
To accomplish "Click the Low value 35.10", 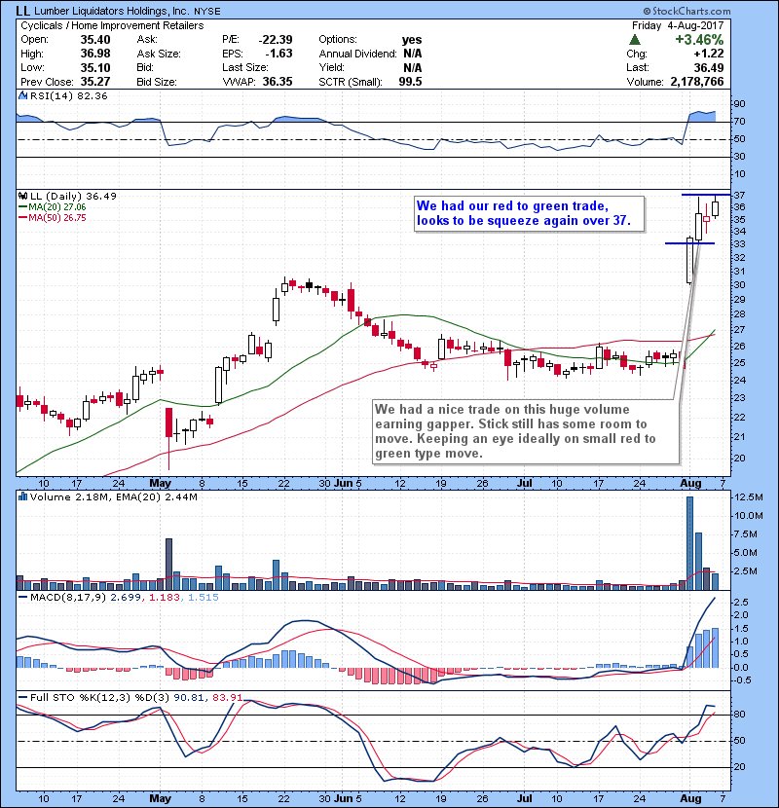I will tap(95, 67).
